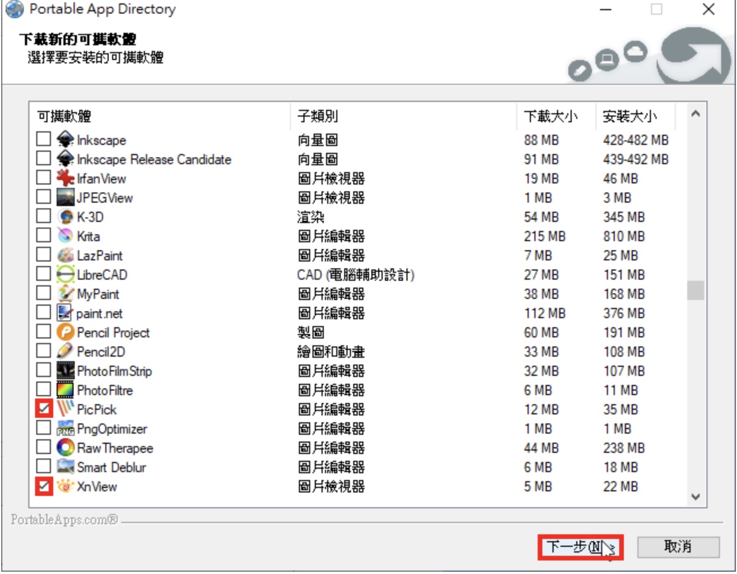Check the IrfanView checkbox
This screenshot has width=737, height=574.
44,177
